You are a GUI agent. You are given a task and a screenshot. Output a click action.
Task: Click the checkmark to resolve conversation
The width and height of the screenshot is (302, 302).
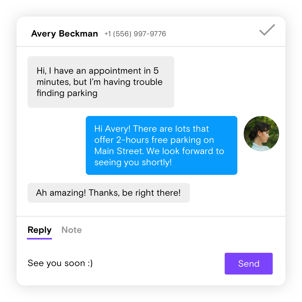tap(267, 30)
